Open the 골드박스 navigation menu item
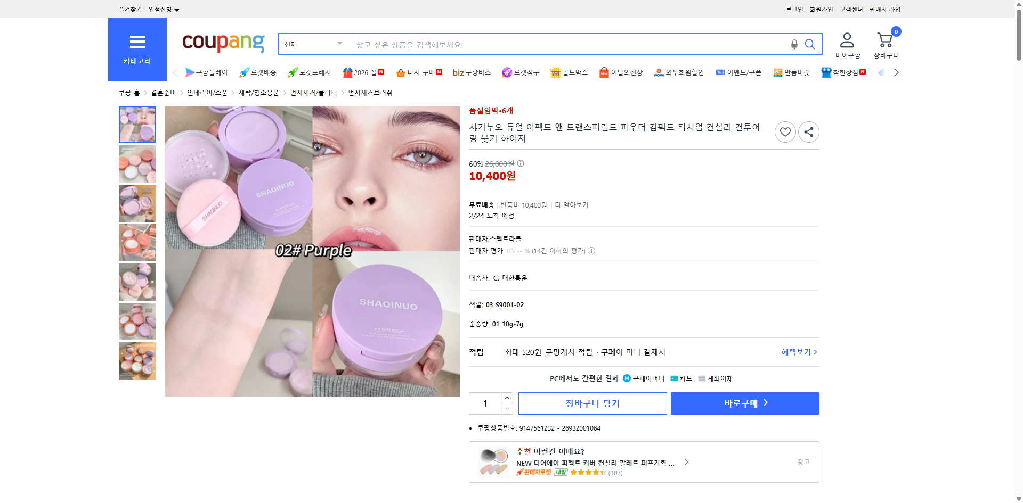 click(x=569, y=72)
